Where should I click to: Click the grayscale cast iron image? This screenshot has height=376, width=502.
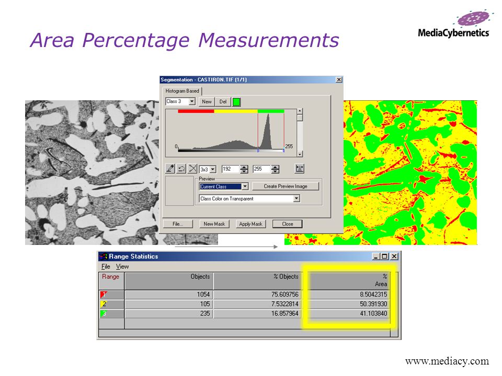92,173
